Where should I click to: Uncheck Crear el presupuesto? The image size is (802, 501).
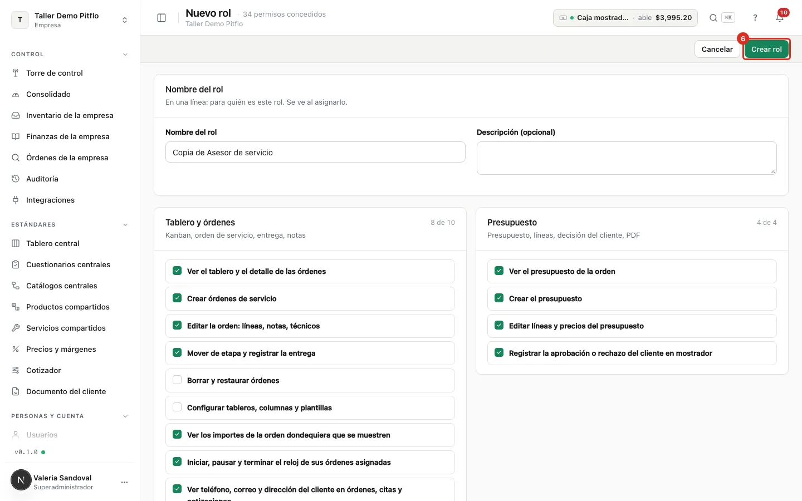tap(499, 298)
